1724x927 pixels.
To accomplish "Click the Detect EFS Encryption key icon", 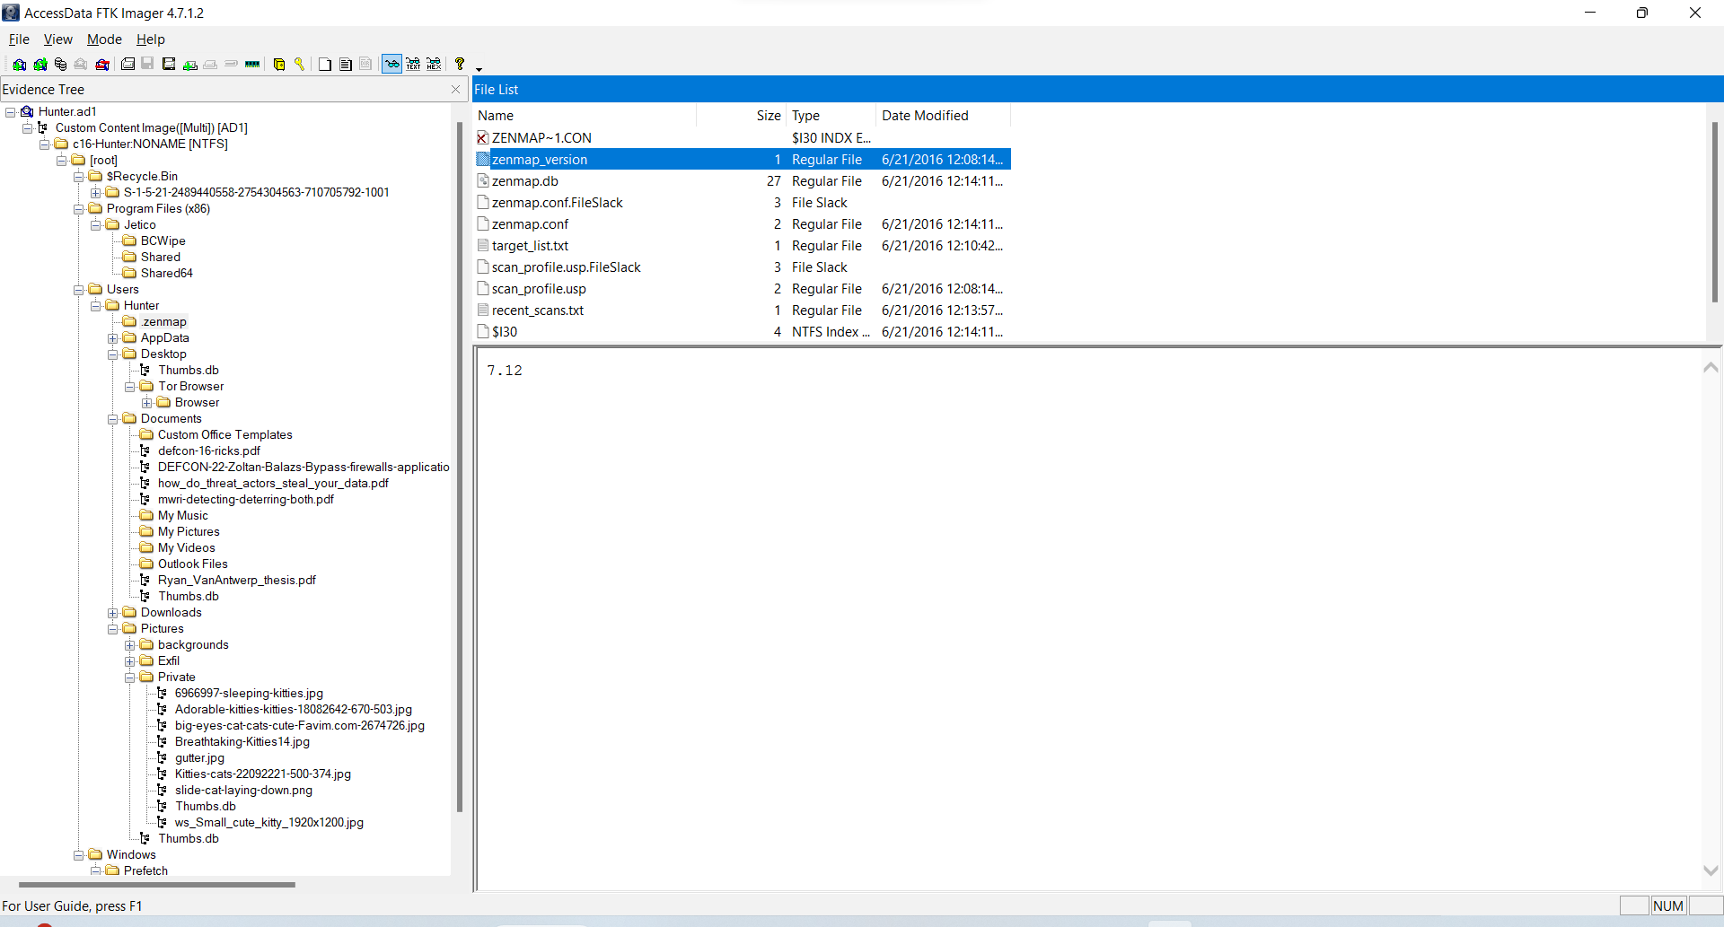I will tap(299, 64).
